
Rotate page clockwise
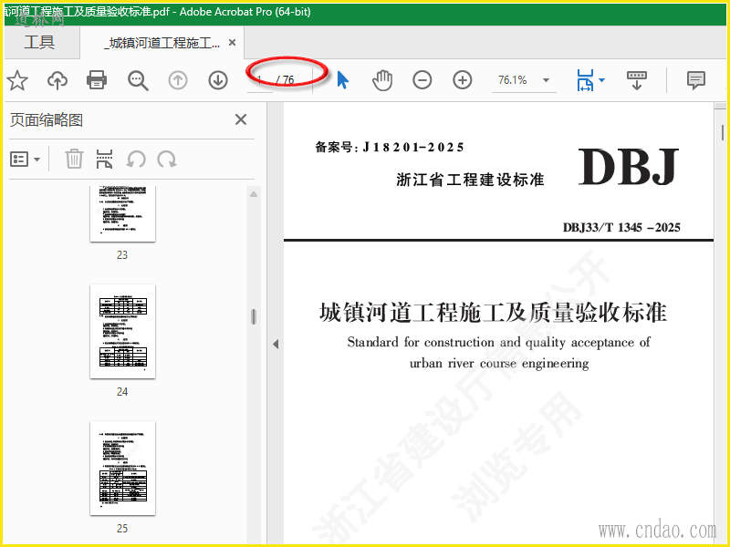coord(167,160)
